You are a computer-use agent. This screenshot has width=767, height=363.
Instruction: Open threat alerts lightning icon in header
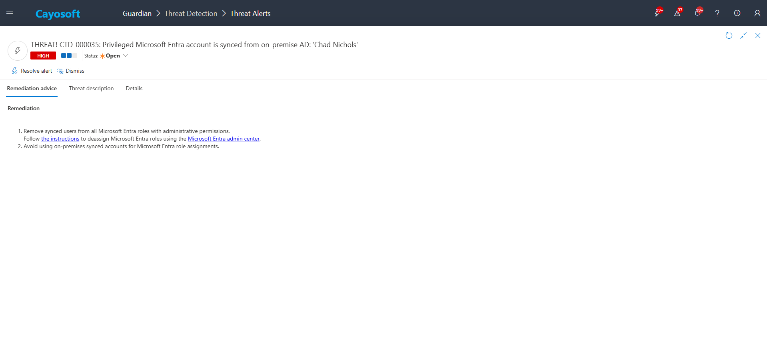coord(657,13)
